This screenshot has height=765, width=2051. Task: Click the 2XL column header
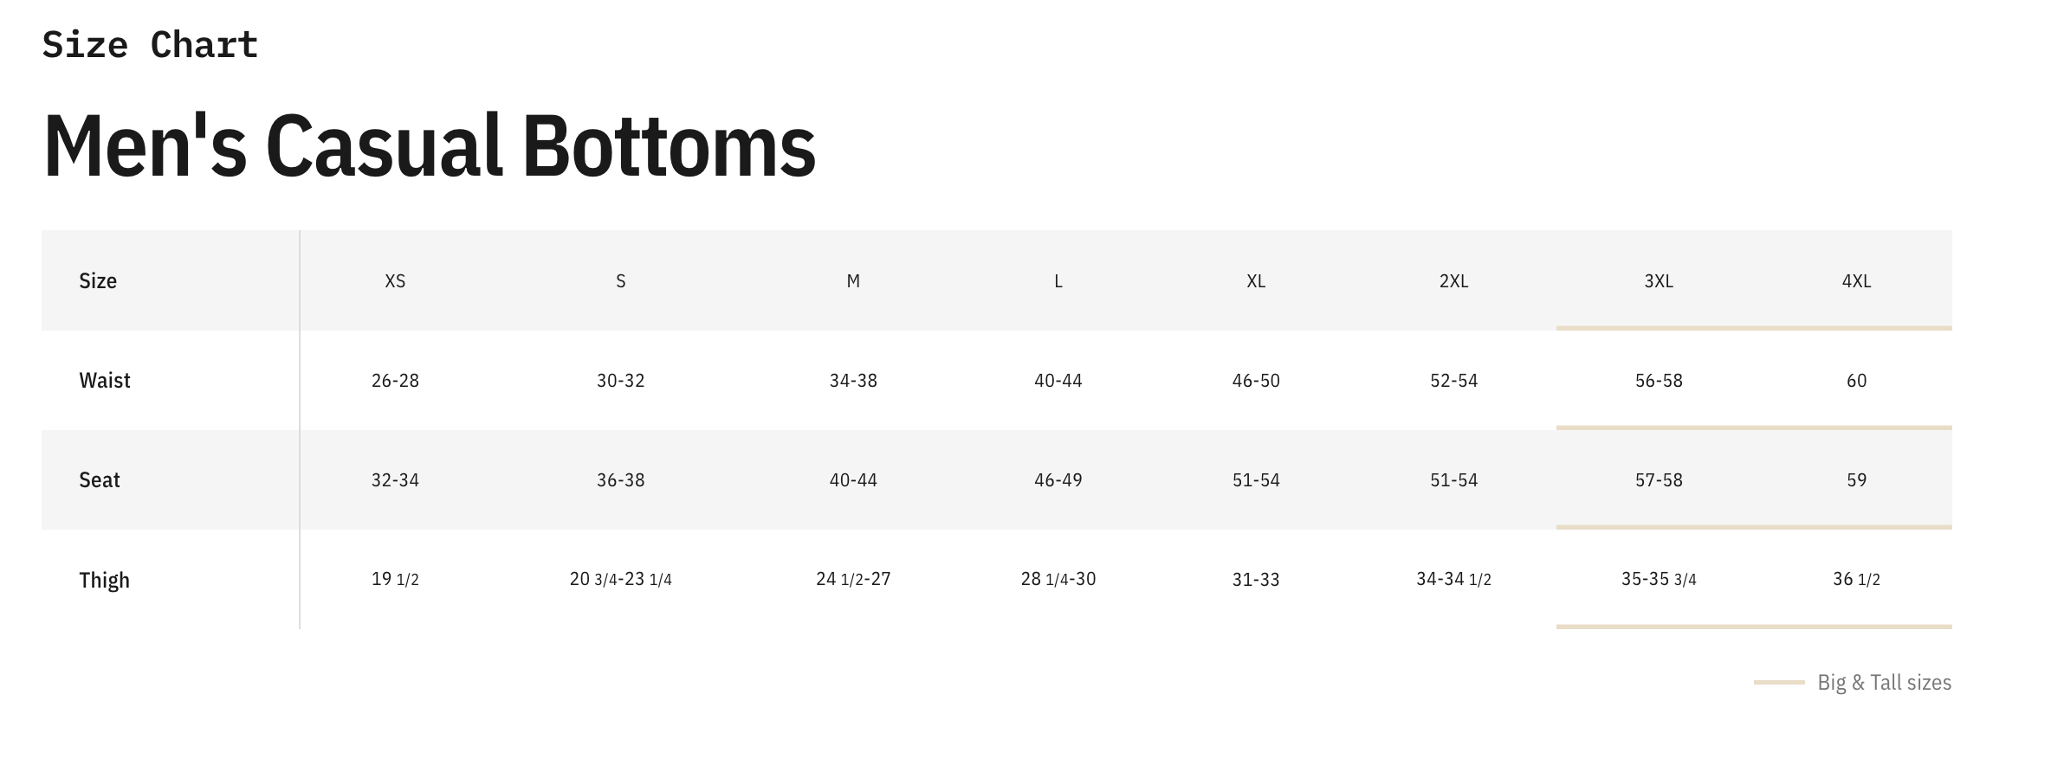pos(1453,281)
